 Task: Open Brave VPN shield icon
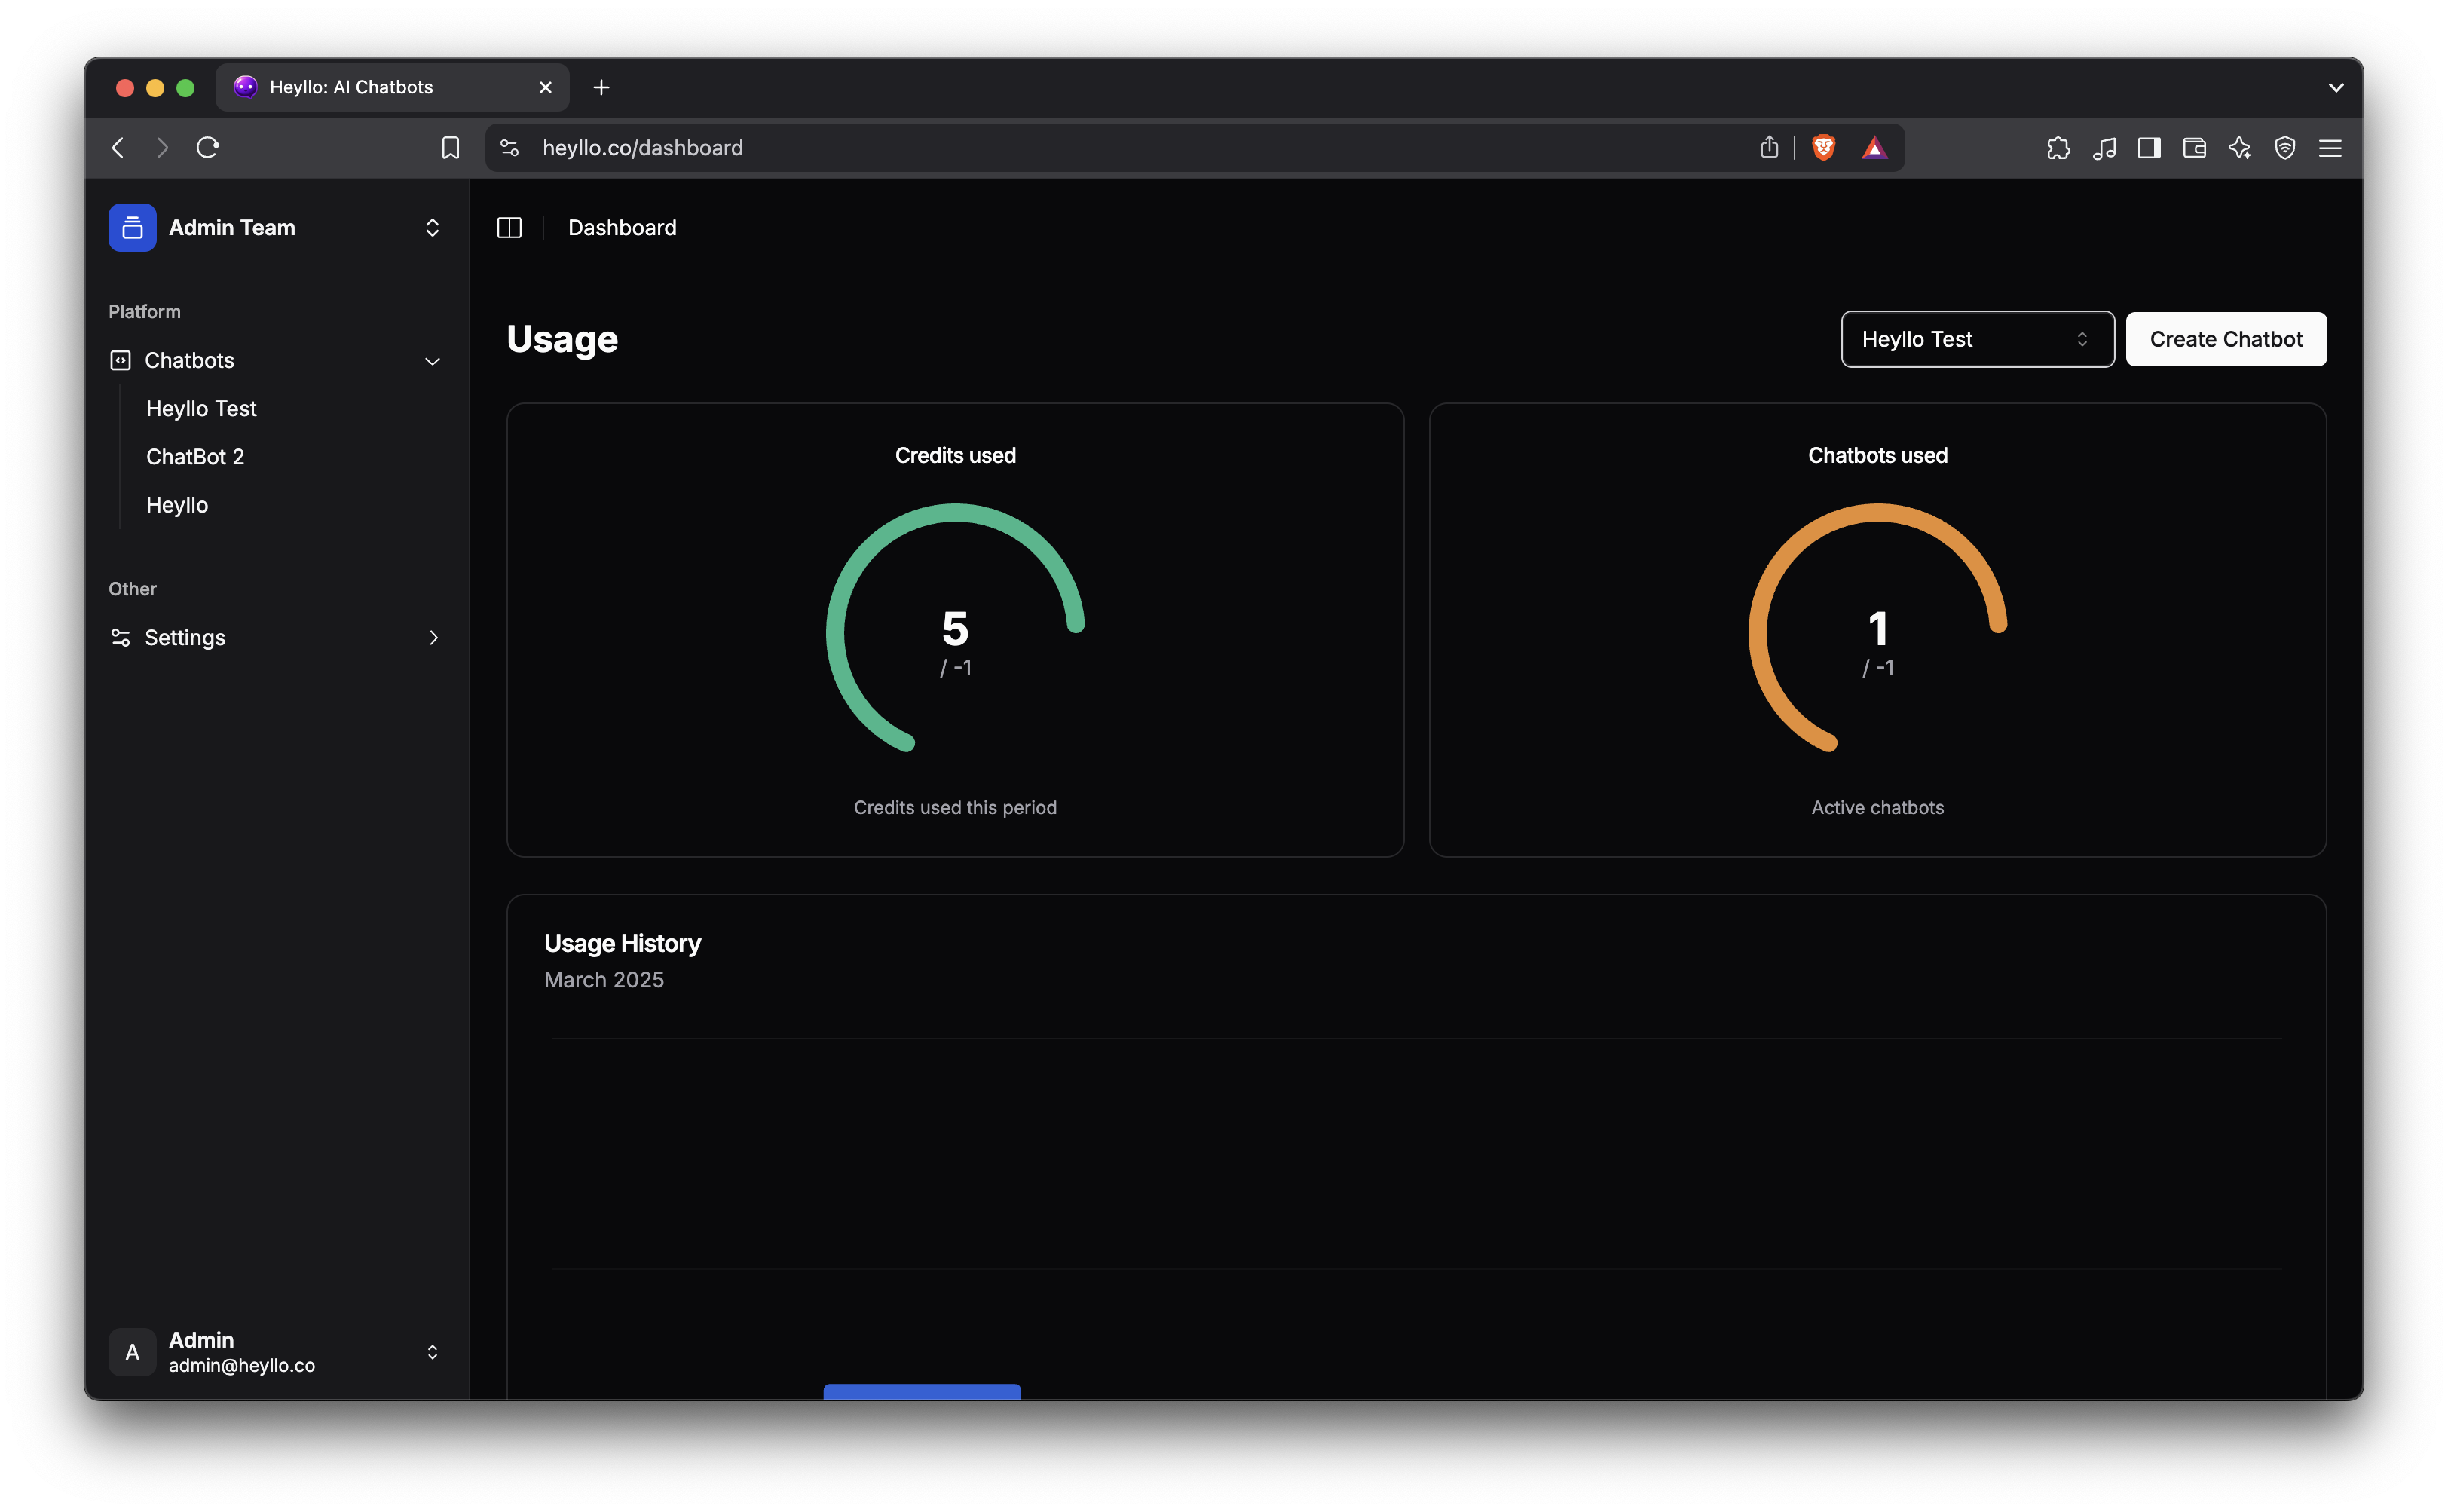[2285, 148]
